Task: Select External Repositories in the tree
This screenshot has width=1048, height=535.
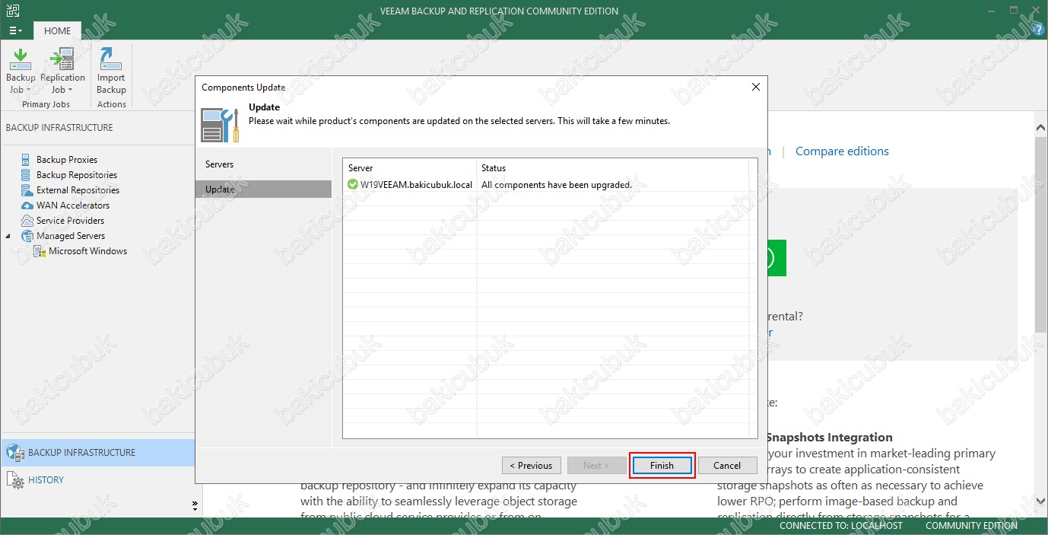Action: point(78,190)
